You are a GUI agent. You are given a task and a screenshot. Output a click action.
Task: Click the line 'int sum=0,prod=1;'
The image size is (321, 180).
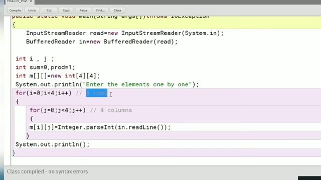46,67
